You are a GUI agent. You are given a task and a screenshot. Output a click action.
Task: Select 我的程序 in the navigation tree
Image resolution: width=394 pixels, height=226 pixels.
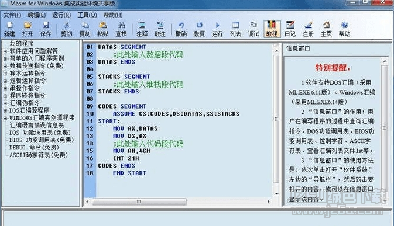pos(22,44)
